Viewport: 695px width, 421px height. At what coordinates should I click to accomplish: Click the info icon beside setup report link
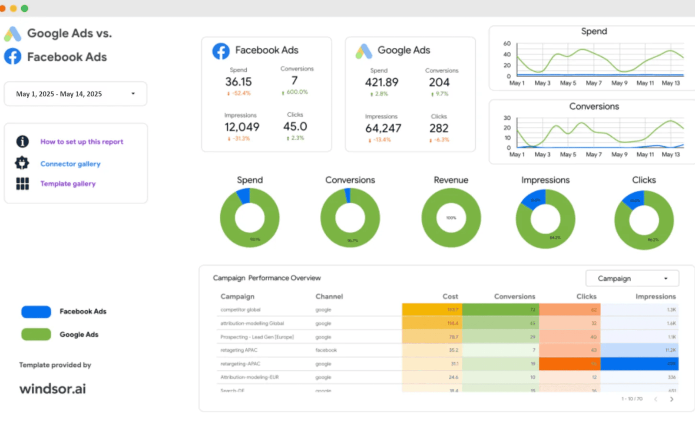23,141
